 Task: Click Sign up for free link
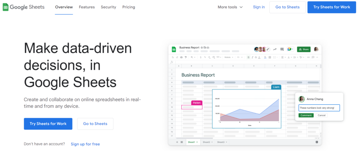pos(85,144)
